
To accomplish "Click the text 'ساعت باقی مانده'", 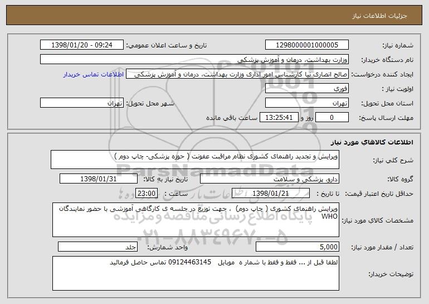I will coord(231,118).
